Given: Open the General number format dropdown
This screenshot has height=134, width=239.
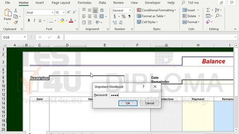Looking at the screenshot, I should (x=130, y=10).
